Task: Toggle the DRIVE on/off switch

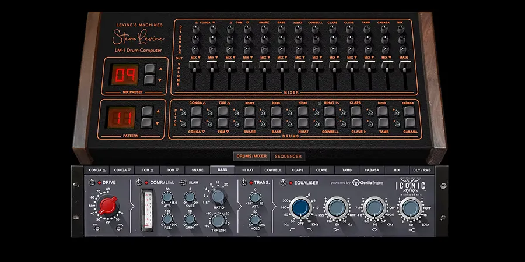Action: (x=92, y=182)
